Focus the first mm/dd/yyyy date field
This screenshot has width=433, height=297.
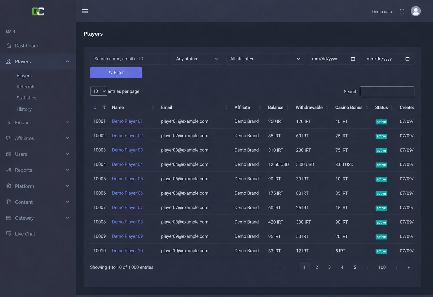[x=334, y=59]
